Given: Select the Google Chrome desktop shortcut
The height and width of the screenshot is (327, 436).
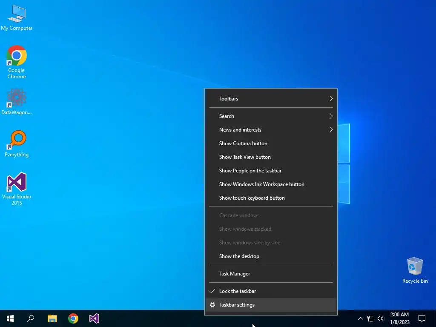Looking at the screenshot, I should click(x=17, y=62).
